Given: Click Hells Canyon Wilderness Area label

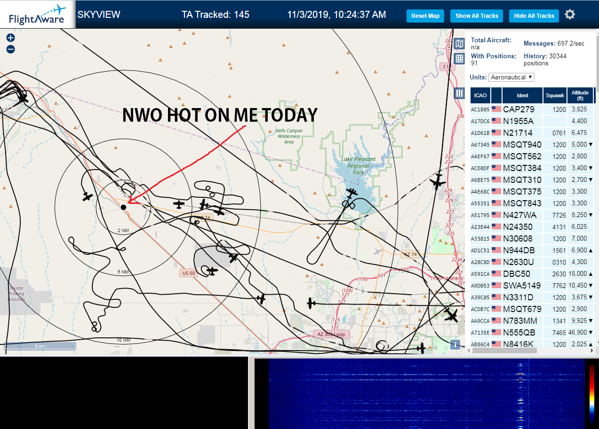Looking at the screenshot, I should pos(289,136).
